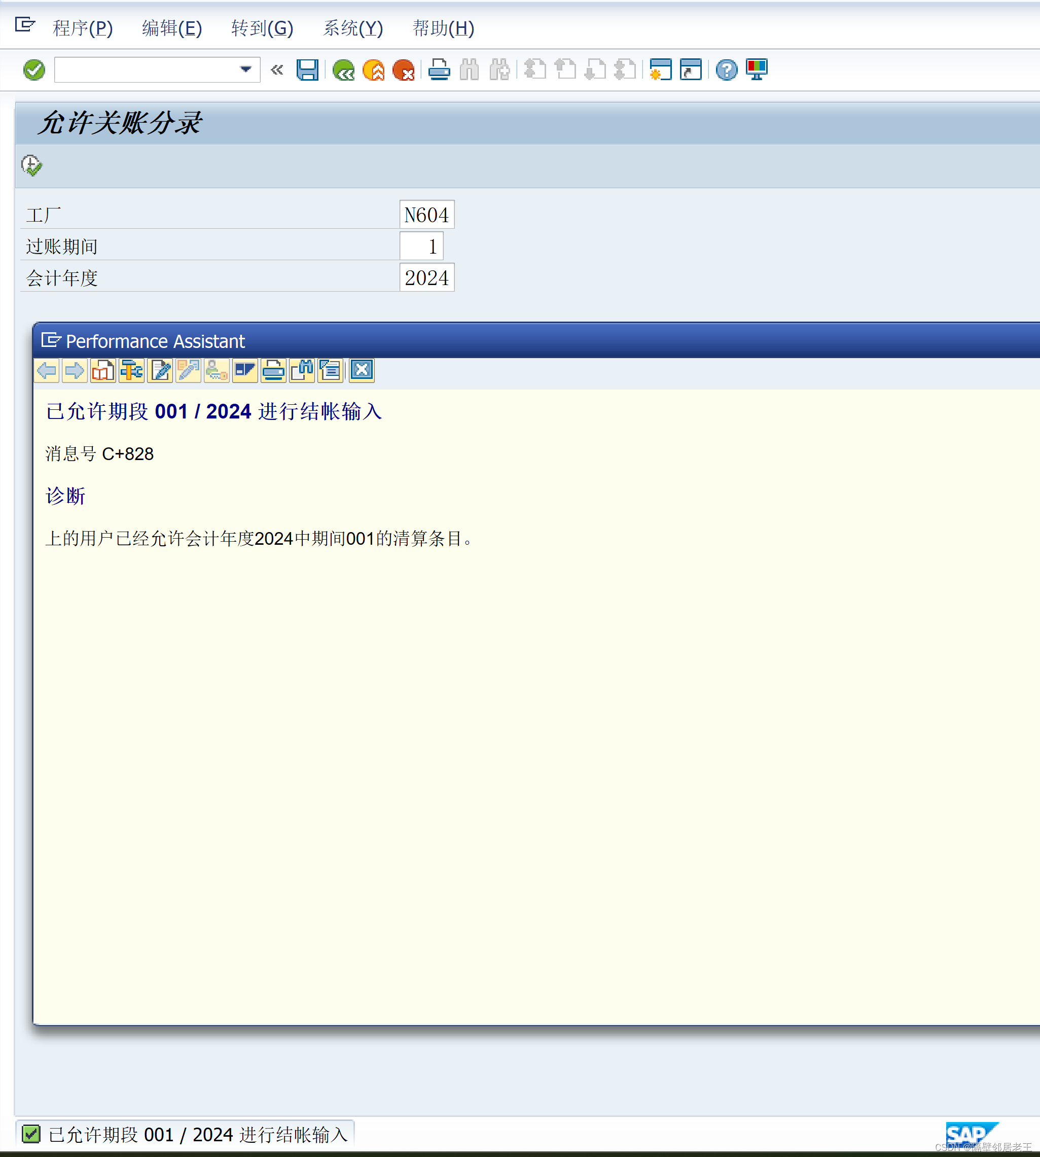Screen dimensions: 1040x1157
Task: Click the Create New Session icon
Action: 662,69
